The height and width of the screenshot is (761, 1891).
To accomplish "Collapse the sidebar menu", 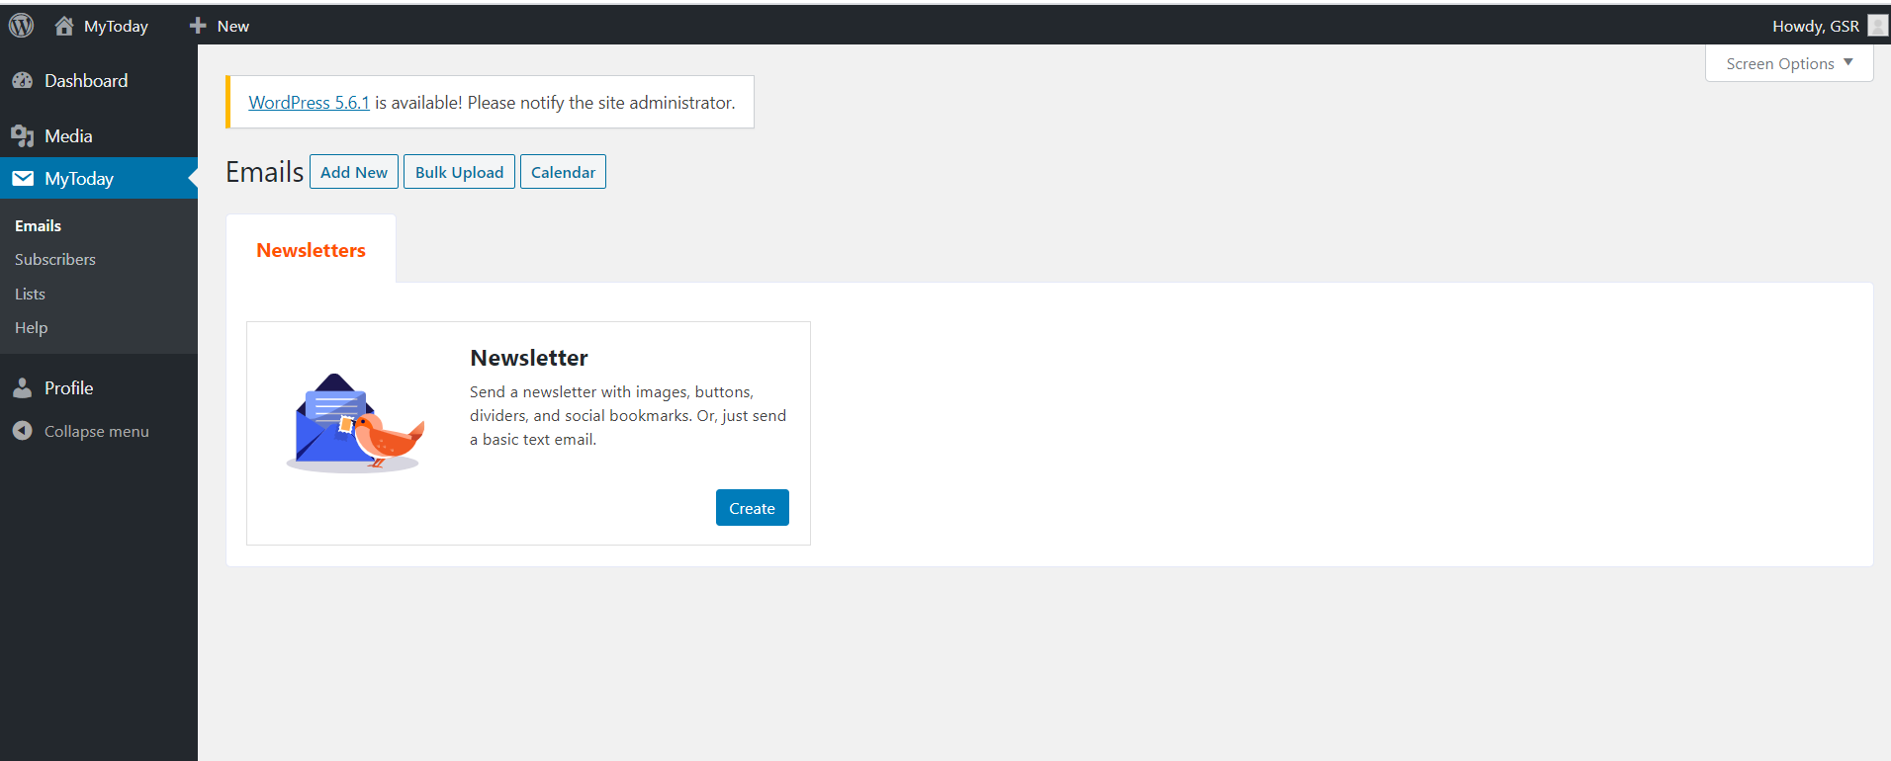I will [96, 432].
